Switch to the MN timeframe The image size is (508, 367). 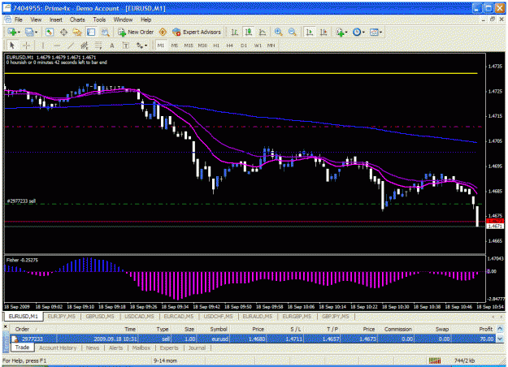[271, 45]
